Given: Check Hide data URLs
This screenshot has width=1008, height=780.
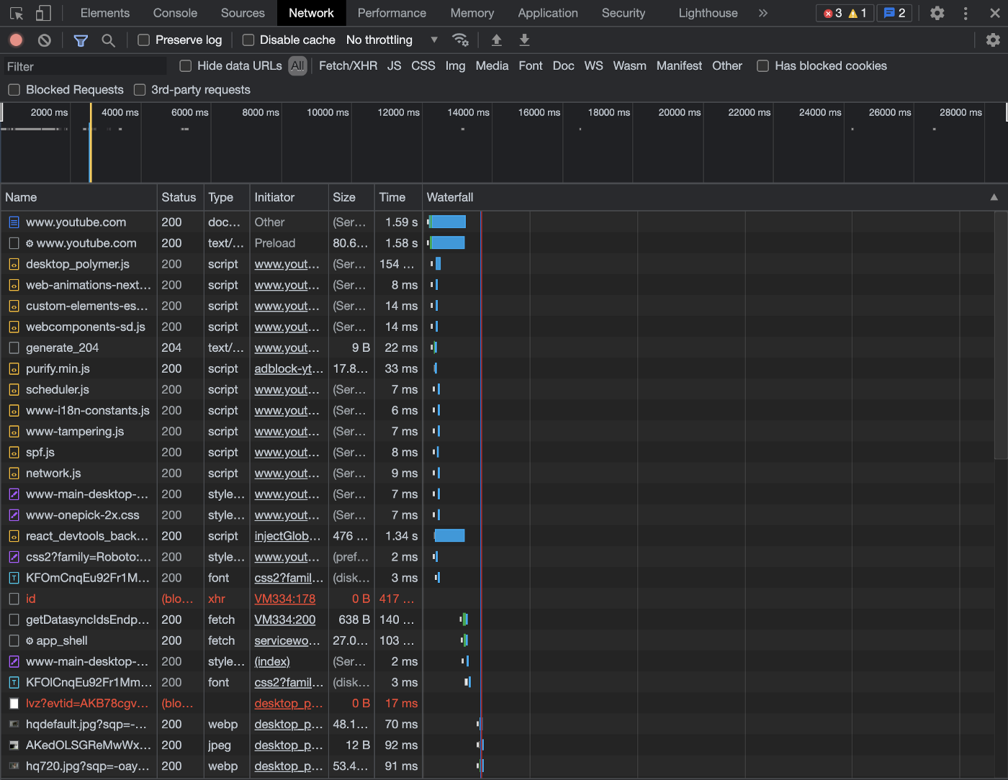Looking at the screenshot, I should [x=186, y=66].
